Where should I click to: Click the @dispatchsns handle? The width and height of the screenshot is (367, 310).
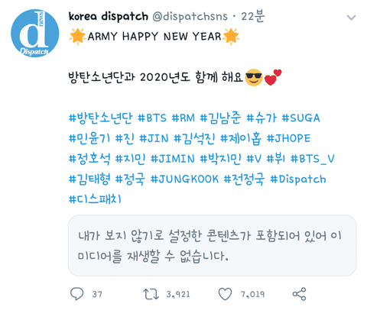[190, 17]
